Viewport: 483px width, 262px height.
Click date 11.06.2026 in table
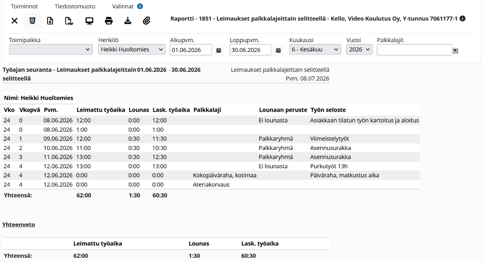coord(58,157)
